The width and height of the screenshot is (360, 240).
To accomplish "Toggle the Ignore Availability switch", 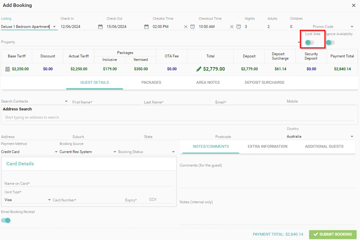I will click(x=330, y=42).
